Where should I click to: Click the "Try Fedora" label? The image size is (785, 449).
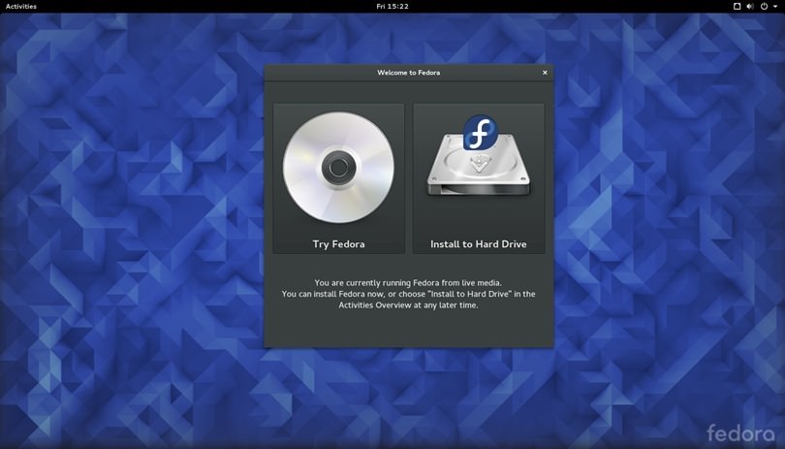[x=338, y=244]
